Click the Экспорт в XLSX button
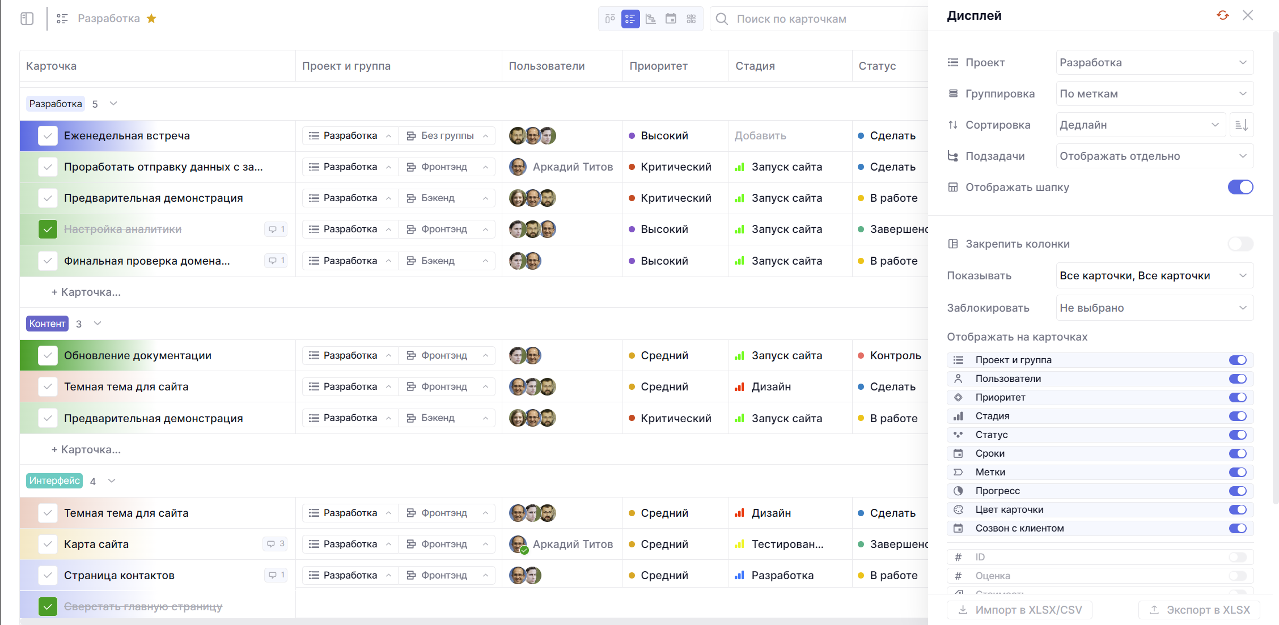 [x=1199, y=610]
